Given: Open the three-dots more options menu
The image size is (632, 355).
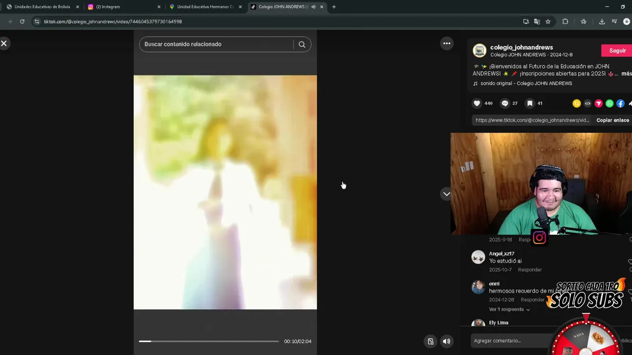Looking at the screenshot, I should pyautogui.click(x=446, y=43).
